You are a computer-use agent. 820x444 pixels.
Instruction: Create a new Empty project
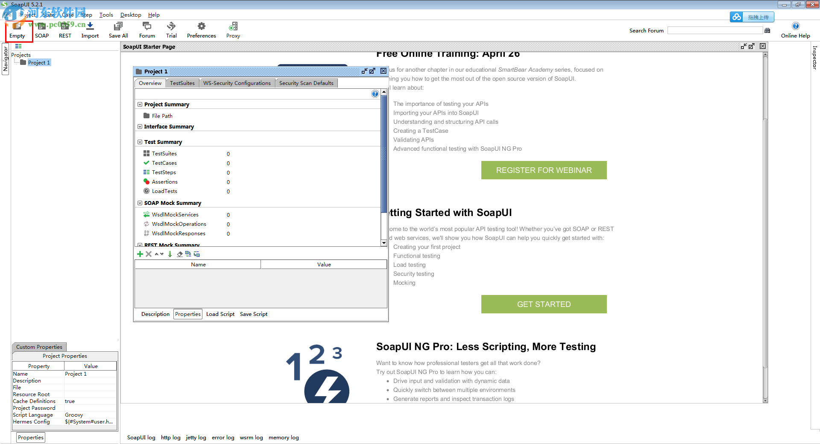click(x=17, y=30)
